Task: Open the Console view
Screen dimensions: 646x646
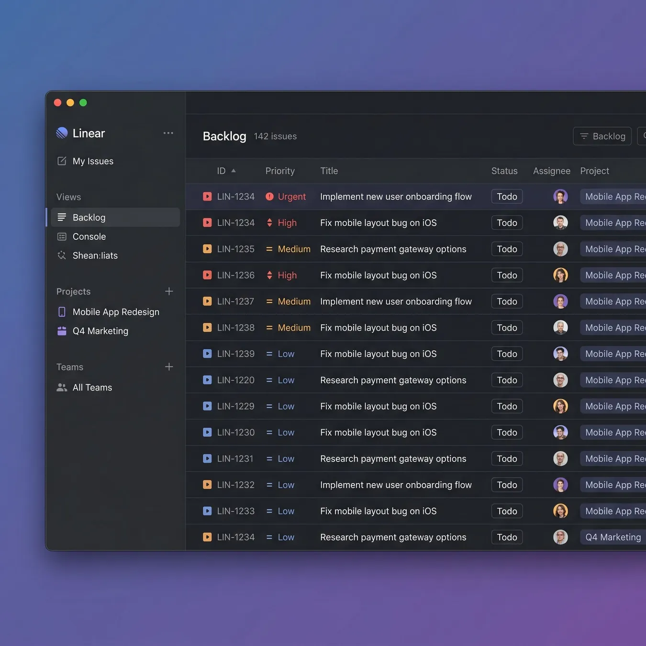Action: (x=89, y=236)
